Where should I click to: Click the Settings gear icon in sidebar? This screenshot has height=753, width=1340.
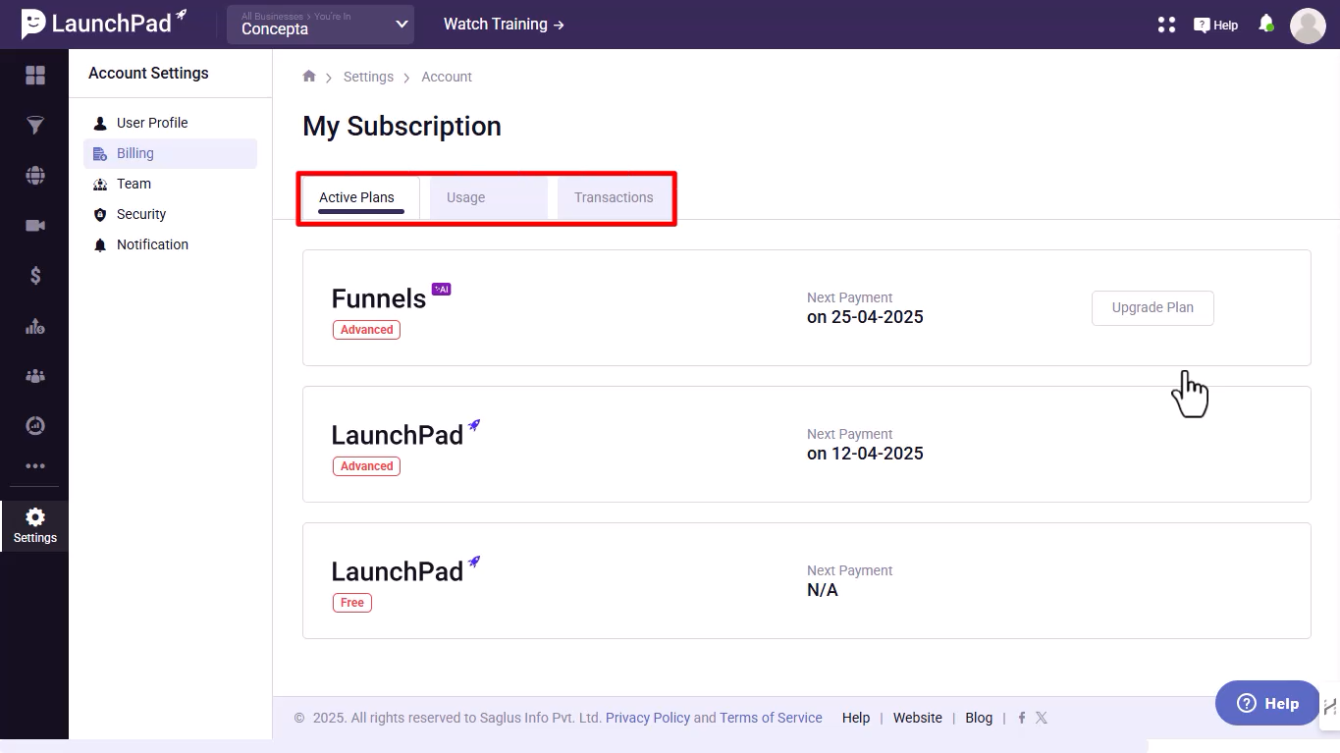(x=35, y=526)
